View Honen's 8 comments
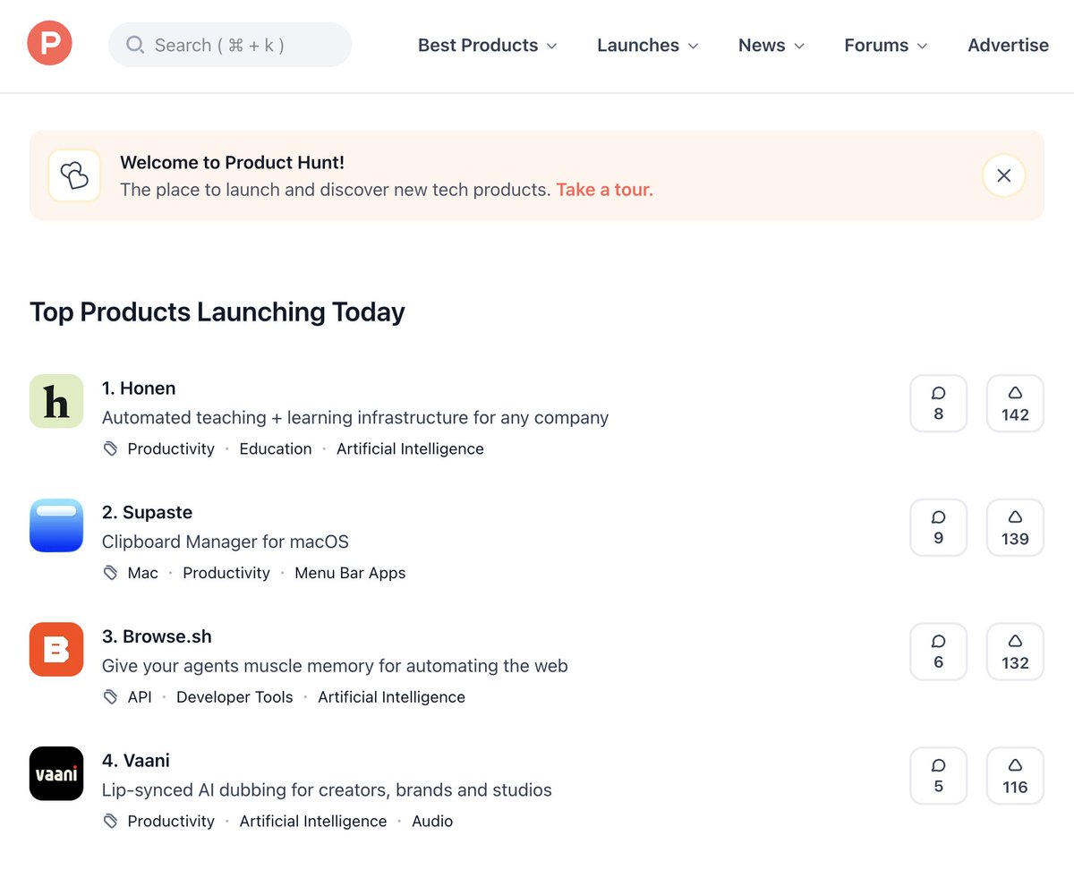Screen dimensions: 1074x870 [x=939, y=404]
